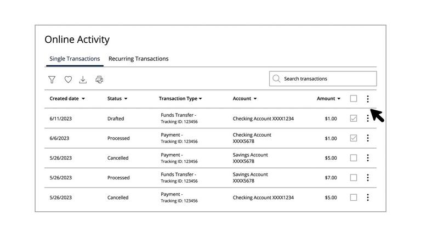
Task: Click $1.00 amount in Drafted row
Action: click(x=331, y=119)
